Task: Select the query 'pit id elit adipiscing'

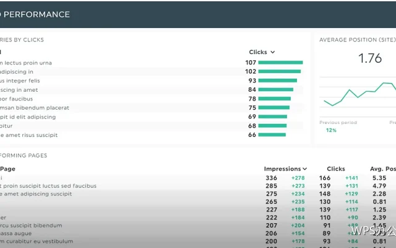Action: click(x=28, y=117)
